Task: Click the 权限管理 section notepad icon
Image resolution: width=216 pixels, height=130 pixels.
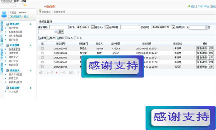Action: click(x=8, y=88)
